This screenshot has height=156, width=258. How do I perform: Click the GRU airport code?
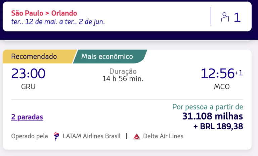tap(28, 87)
